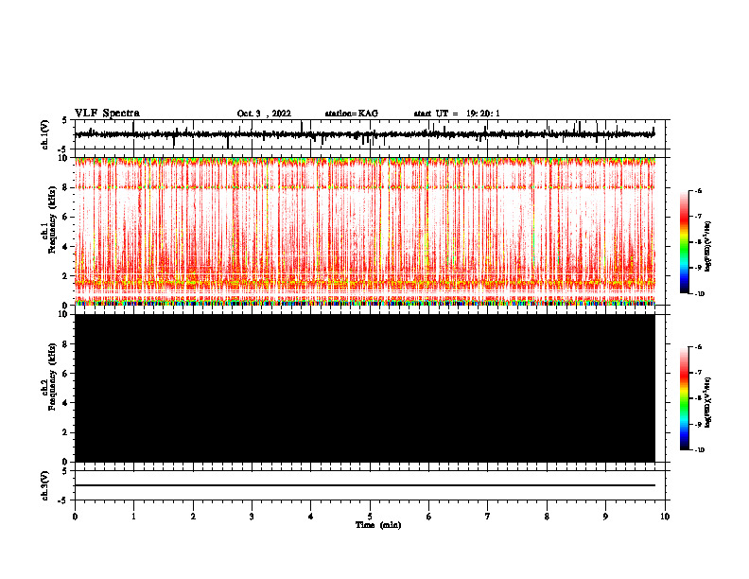Click the "ch.1(V)" waveform axis label
The height and width of the screenshot is (579, 749).
45,134
